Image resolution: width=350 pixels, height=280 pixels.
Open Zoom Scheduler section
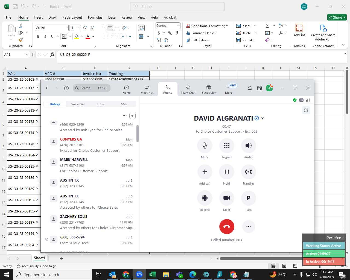(x=209, y=89)
